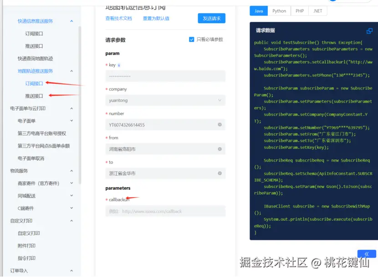The width and height of the screenshot is (378, 277).
Task: Click 重置为默认值 link
Action: (x=156, y=19)
